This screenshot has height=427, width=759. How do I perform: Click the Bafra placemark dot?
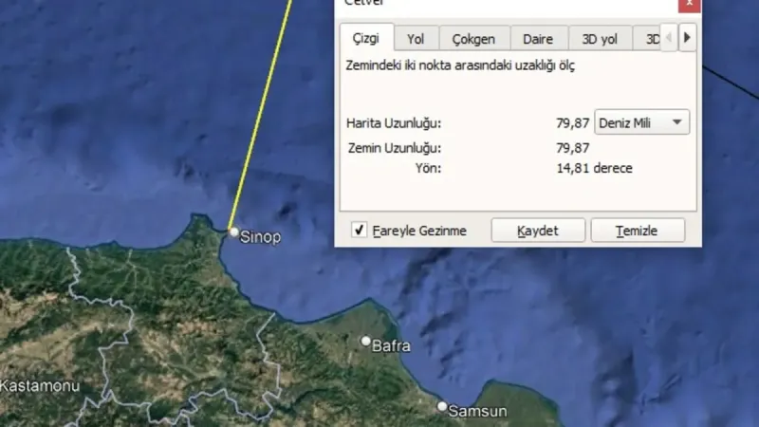(366, 342)
